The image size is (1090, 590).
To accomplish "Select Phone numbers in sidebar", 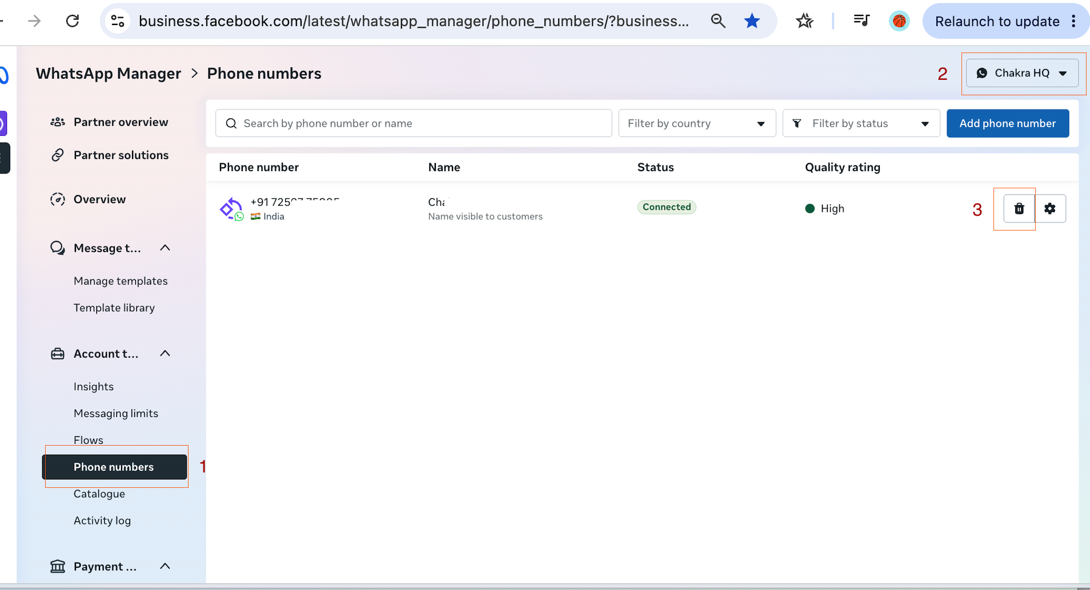I will click(x=114, y=467).
